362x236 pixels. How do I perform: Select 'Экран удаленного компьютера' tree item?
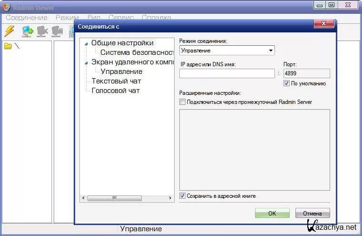point(133,62)
